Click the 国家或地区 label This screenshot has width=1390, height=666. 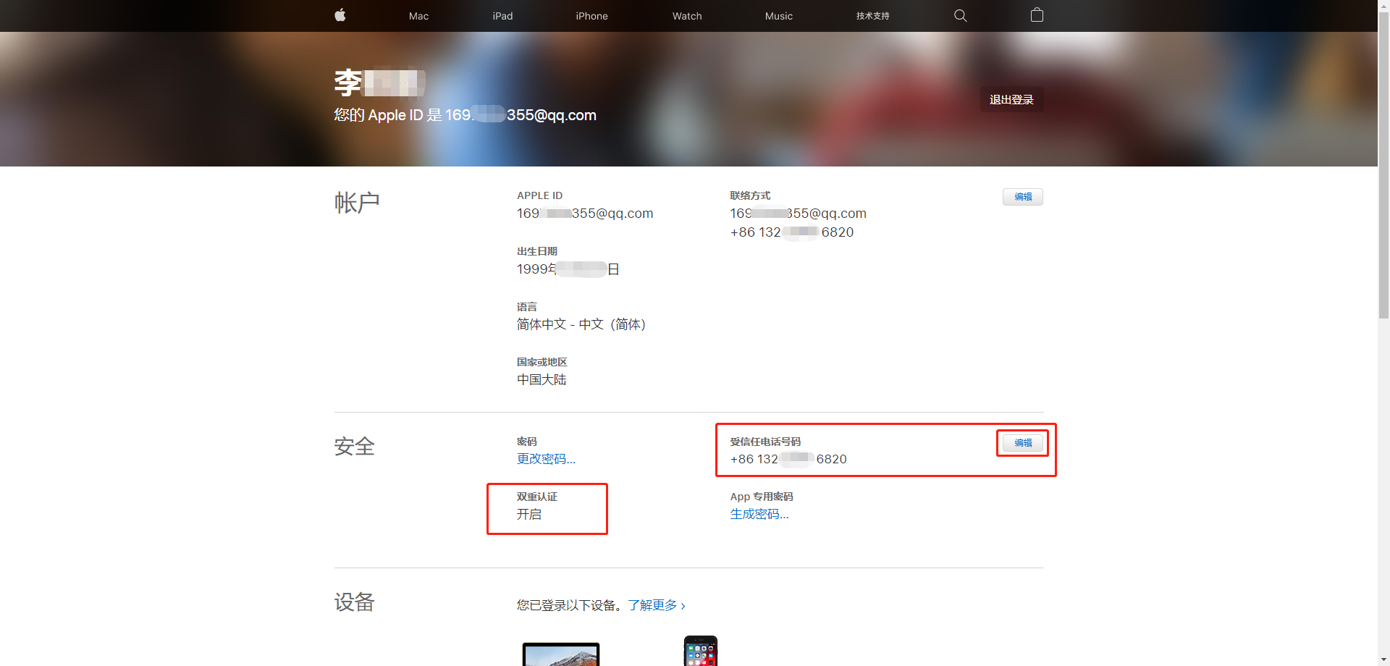point(542,362)
